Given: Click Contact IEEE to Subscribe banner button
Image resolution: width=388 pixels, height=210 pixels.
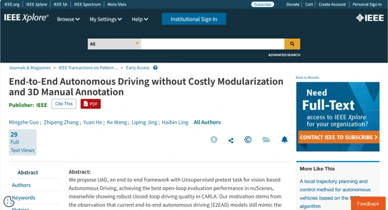Looking at the screenshot, I should pyautogui.click(x=338, y=137).
